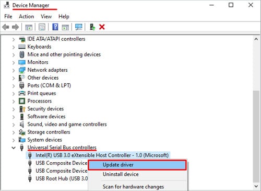Select the Storage controllers label
Viewport: 261px width, 191px height.
(x=49, y=132)
